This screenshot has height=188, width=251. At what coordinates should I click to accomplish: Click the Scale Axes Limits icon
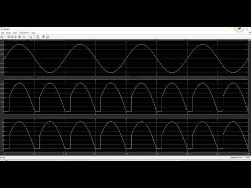(37, 37)
